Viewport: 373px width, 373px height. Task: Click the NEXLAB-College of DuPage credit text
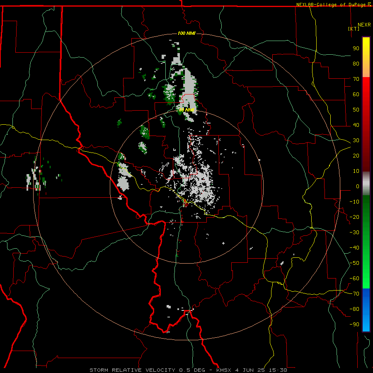click(x=333, y=5)
